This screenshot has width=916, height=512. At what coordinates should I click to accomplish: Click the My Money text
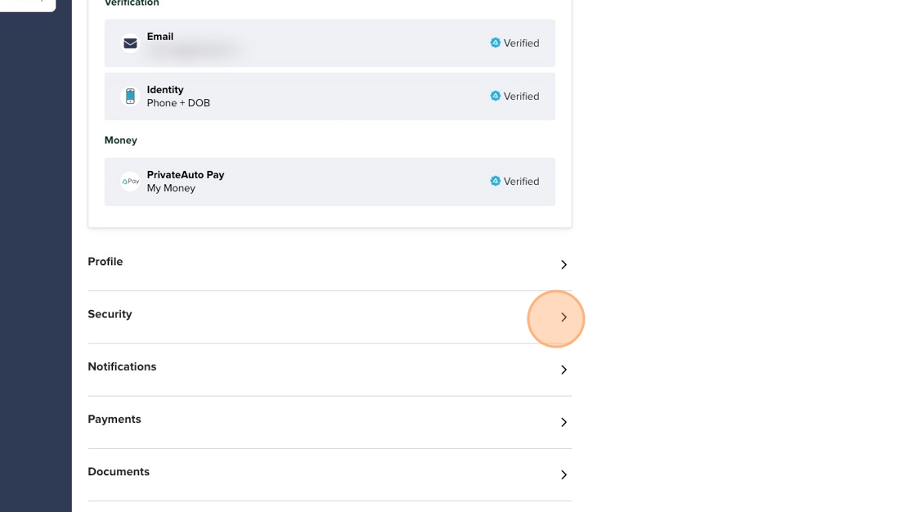pos(171,188)
